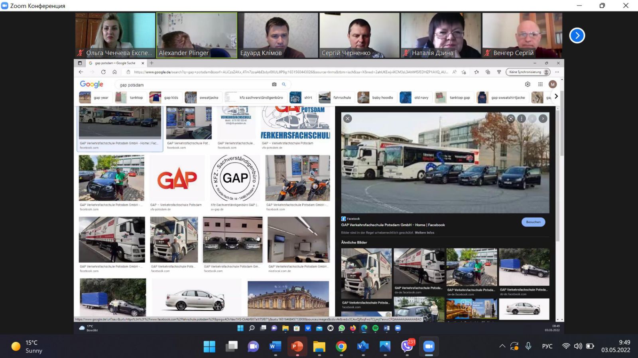This screenshot has width=638, height=358.
Task: Open Zoom from the taskbar
Action: tap(429, 346)
